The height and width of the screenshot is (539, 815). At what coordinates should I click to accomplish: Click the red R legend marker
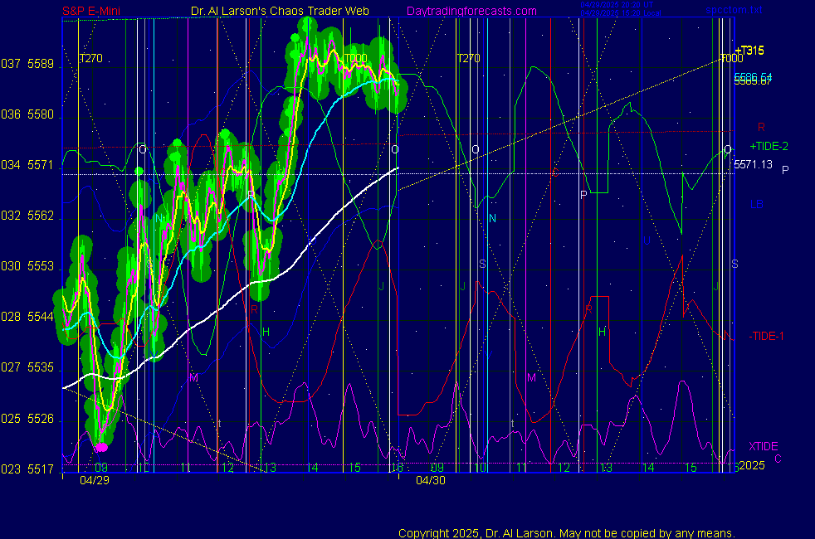(x=761, y=127)
